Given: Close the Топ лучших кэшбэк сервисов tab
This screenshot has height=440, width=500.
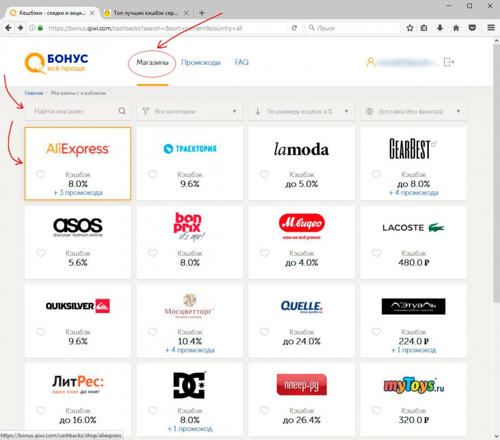Looking at the screenshot, I should 186,13.
